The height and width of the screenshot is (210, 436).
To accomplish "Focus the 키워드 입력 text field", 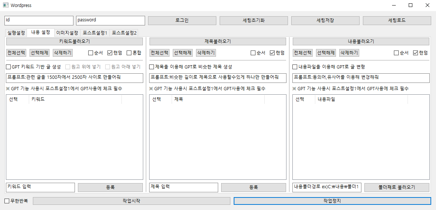I will point(40,187).
